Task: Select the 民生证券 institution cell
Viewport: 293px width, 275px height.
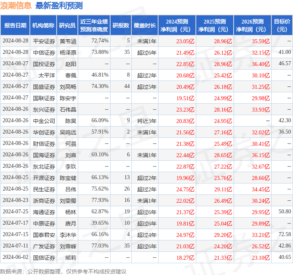Action: point(44,189)
